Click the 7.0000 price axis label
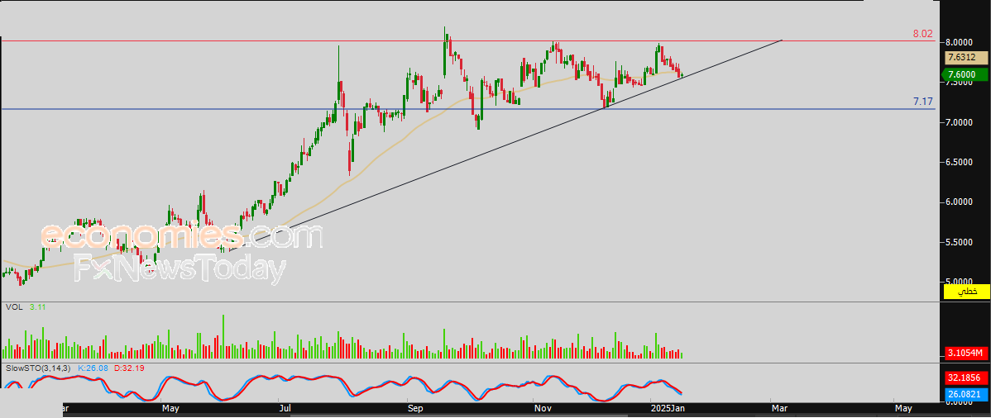Image resolution: width=991 pixels, height=418 pixels. (x=960, y=122)
